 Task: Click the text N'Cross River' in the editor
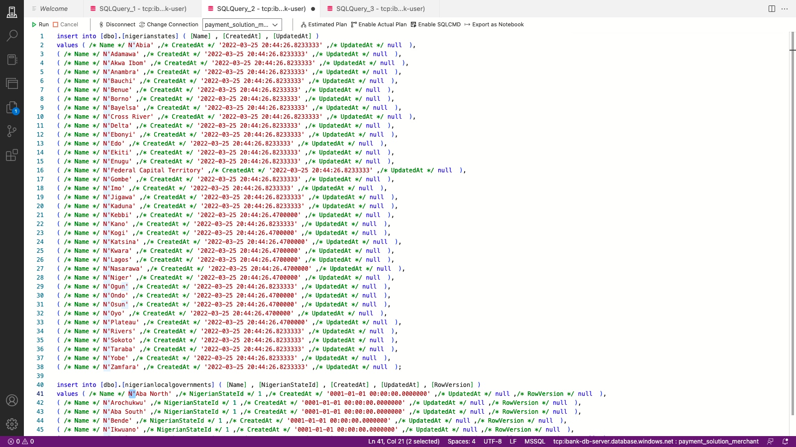(x=128, y=117)
